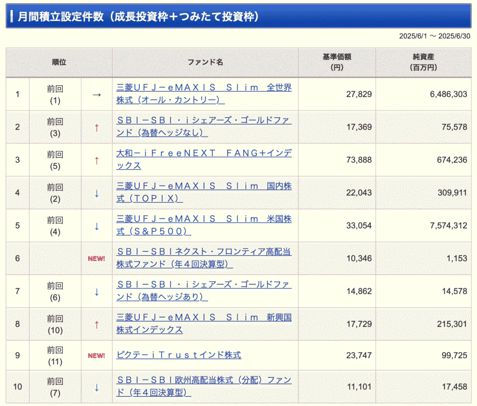Click the blue down arrow in rank 7 row
477x406 pixels.
[96, 292]
